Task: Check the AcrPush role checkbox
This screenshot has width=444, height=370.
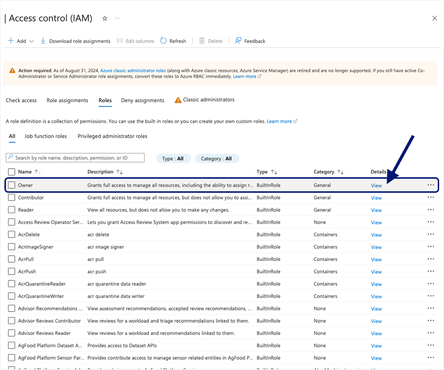Action: click(x=11, y=272)
